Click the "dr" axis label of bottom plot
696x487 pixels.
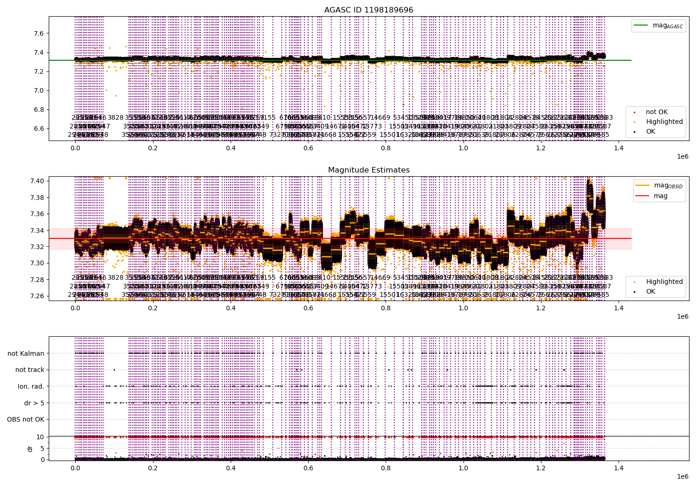point(30,449)
